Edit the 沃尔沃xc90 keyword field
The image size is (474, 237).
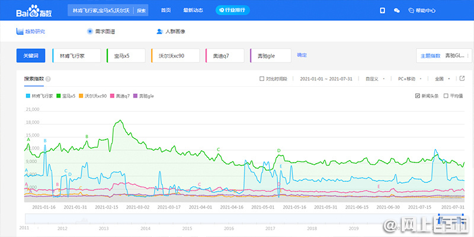(175, 56)
